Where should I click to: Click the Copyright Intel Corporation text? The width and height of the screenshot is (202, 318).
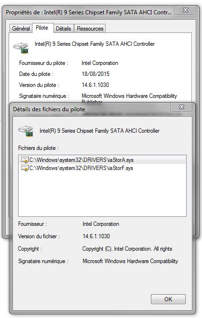[127, 249]
